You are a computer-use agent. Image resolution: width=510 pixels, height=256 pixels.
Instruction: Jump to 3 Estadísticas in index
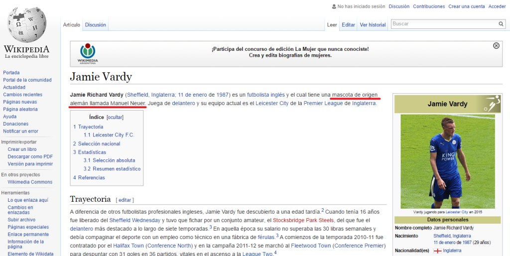pyautogui.click(x=90, y=152)
